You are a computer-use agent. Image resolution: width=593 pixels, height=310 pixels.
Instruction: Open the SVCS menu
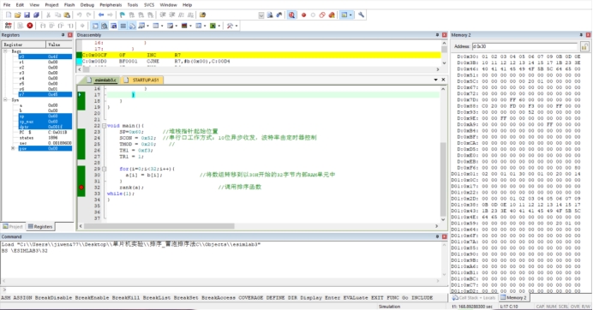(x=149, y=5)
